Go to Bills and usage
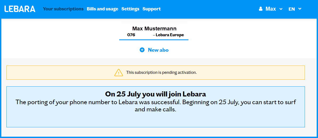The image size is (318, 138). coord(102,9)
